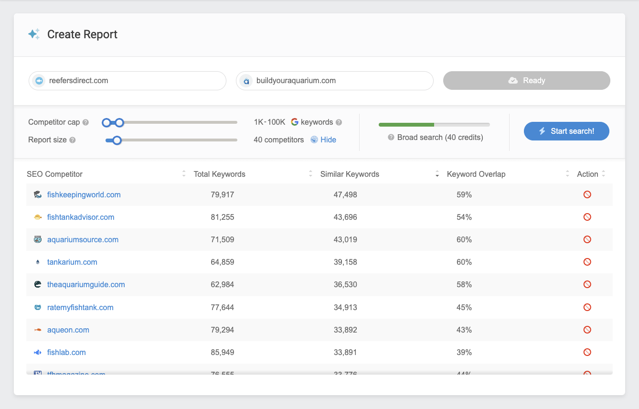Image resolution: width=639 pixels, height=409 pixels.
Task: Click the 40 competitors label
Action: (x=279, y=140)
